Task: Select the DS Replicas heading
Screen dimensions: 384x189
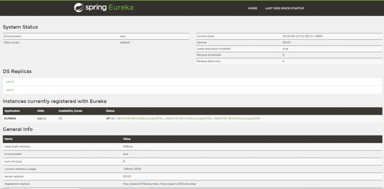Action: coord(17,72)
